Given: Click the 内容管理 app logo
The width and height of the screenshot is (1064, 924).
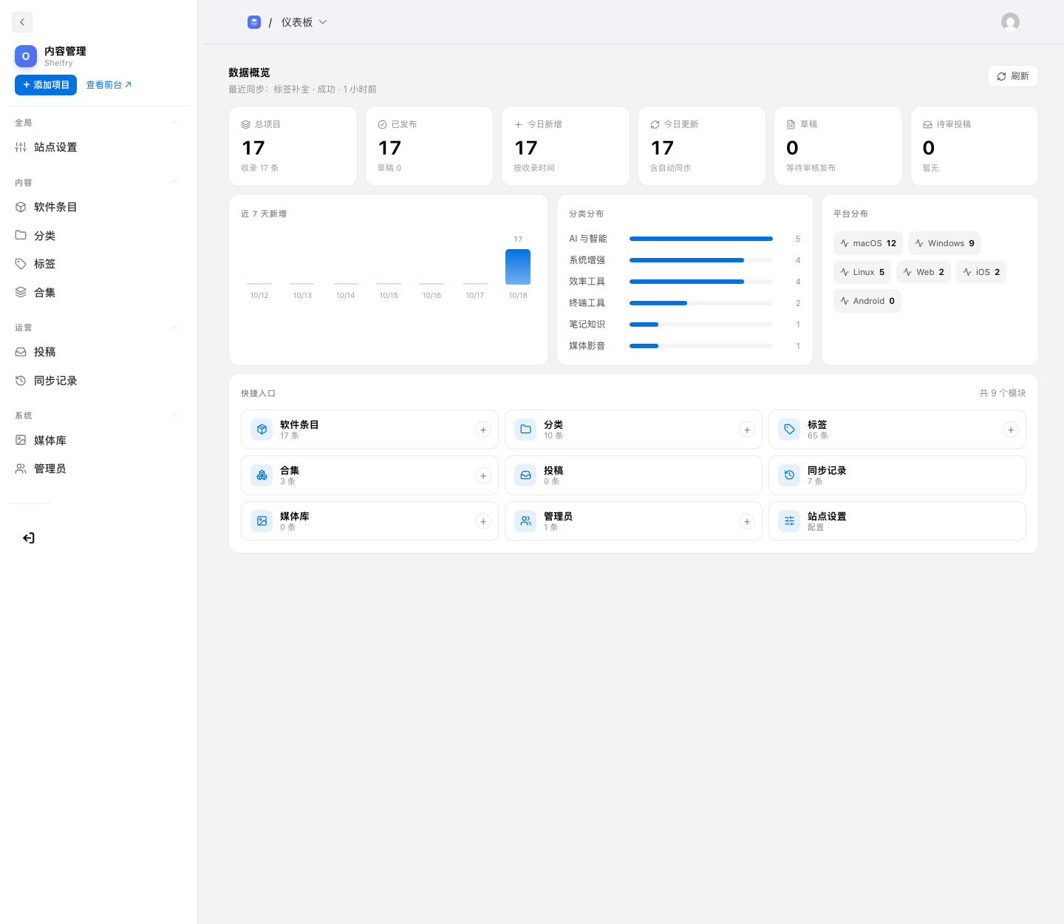Looking at the screenshot, I should (26, 56).
